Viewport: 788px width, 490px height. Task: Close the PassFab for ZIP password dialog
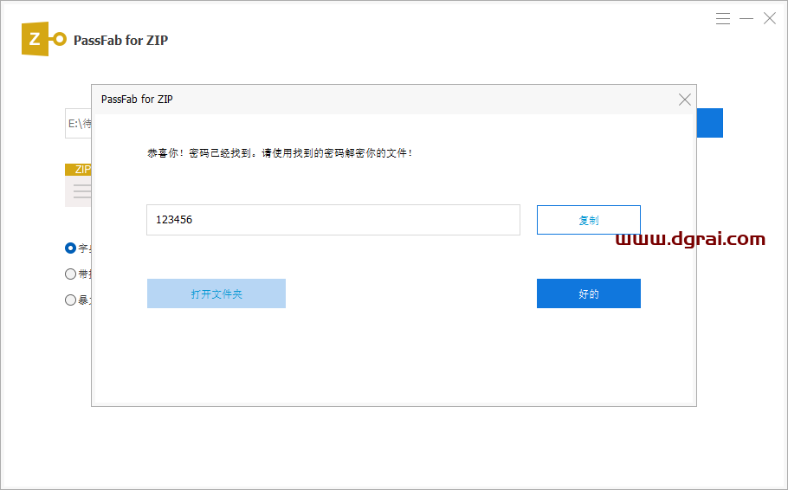click(x=684, y=100)
